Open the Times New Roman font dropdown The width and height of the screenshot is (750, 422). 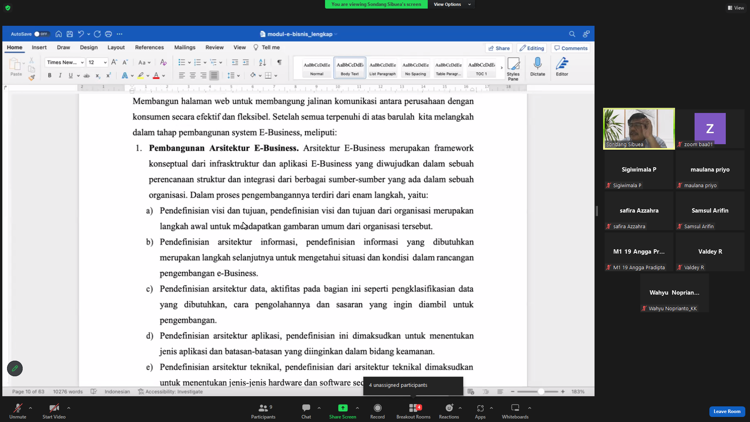[x=65, y=62]
